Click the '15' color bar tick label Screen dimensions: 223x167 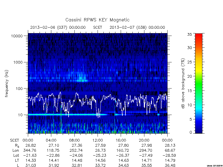(190, 91)
